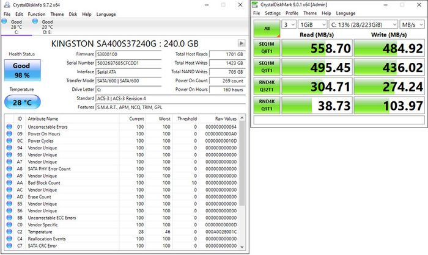Run all benchmarks with the All button
Image resolution: width=428 pixels, height=255 pixels.
click(267, 29)
